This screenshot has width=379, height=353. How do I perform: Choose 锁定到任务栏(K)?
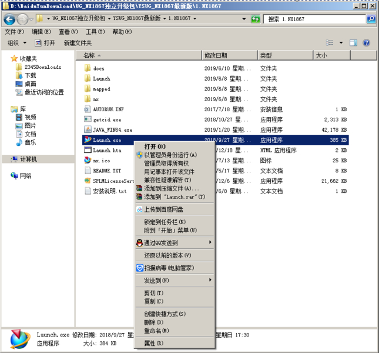click(x=175, y=222)
